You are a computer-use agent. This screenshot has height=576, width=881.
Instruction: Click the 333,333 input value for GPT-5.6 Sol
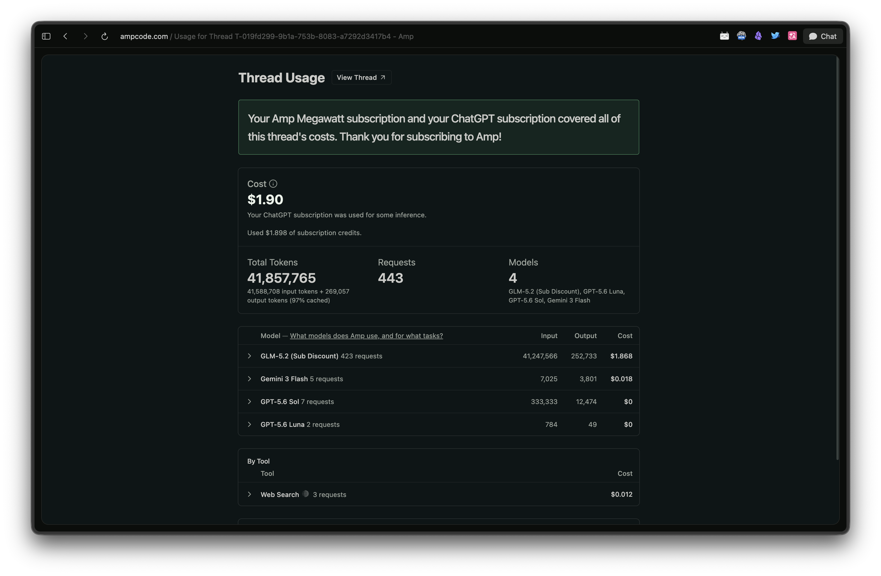tap(544, 401)
